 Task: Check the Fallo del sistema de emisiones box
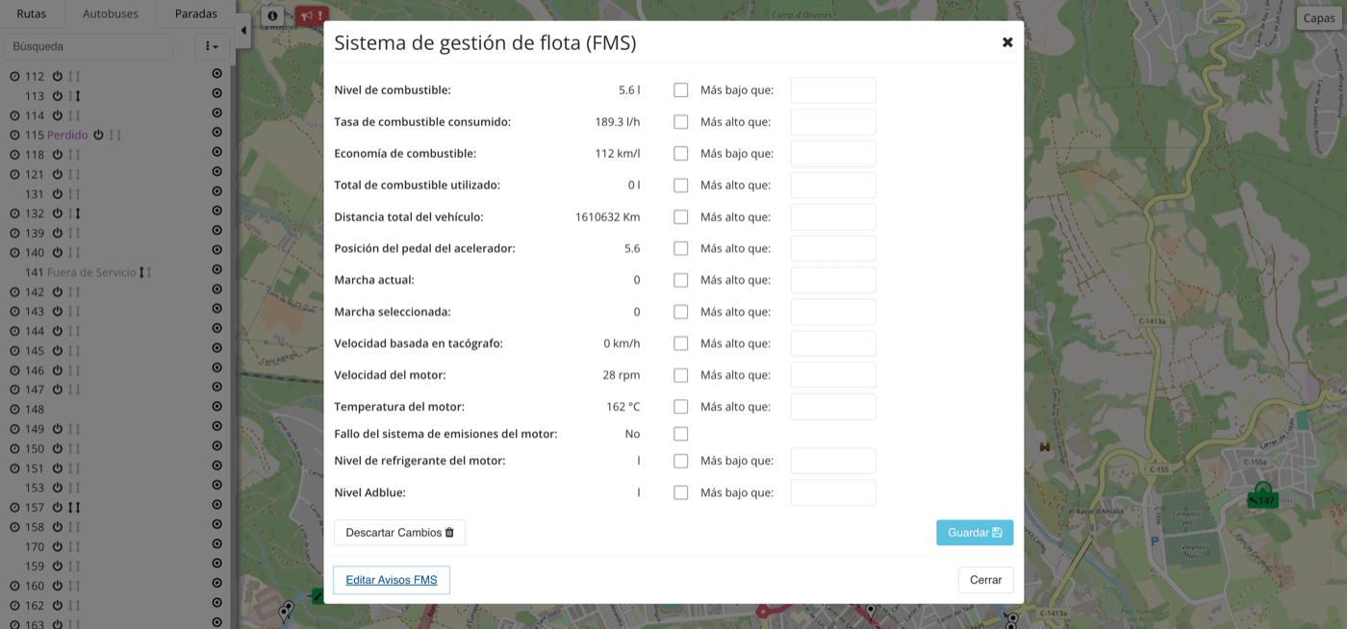coord(681,434)
